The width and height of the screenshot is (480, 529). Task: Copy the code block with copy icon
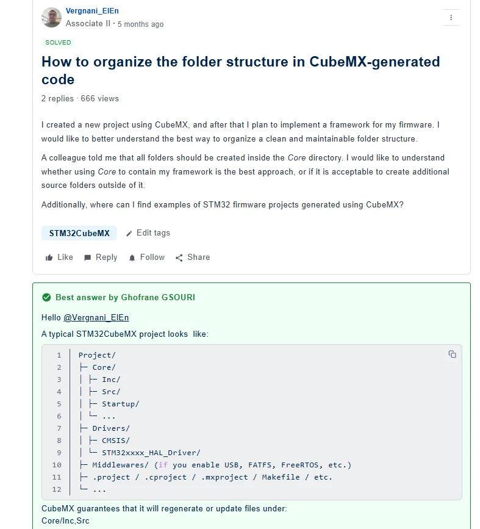coord(453,354)
